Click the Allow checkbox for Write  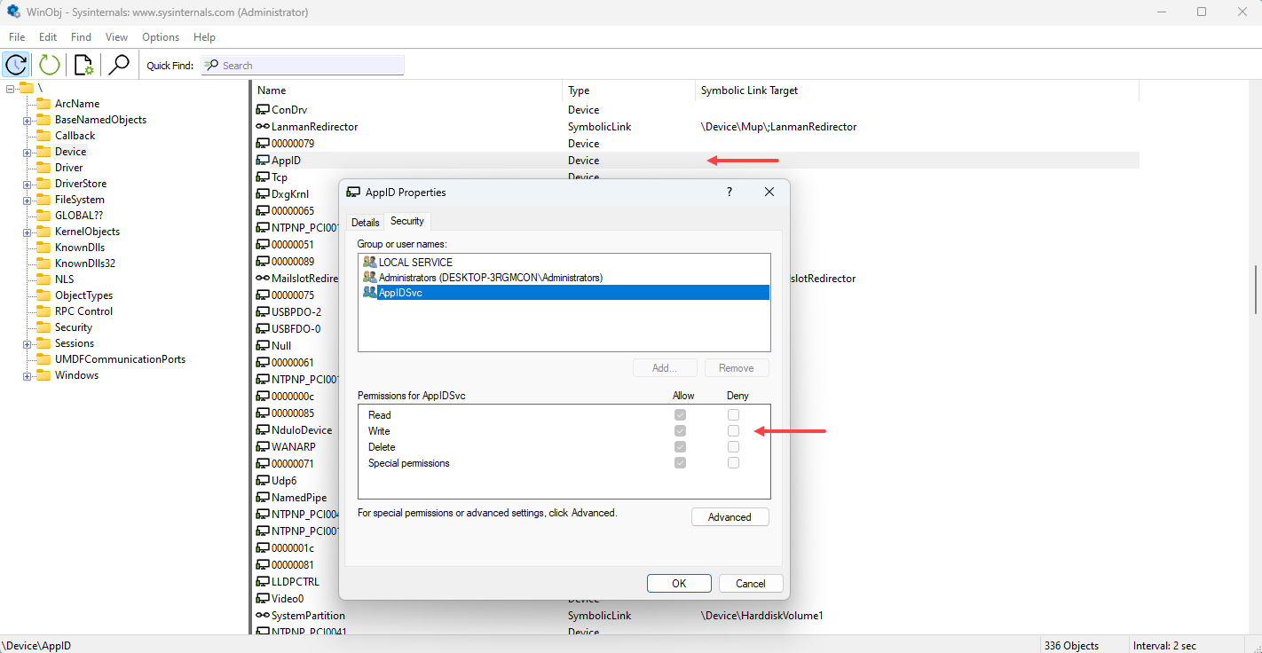click(x=680, y=431)
